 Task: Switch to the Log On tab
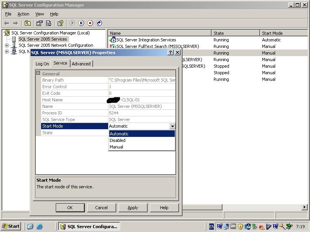coord(42,64)
